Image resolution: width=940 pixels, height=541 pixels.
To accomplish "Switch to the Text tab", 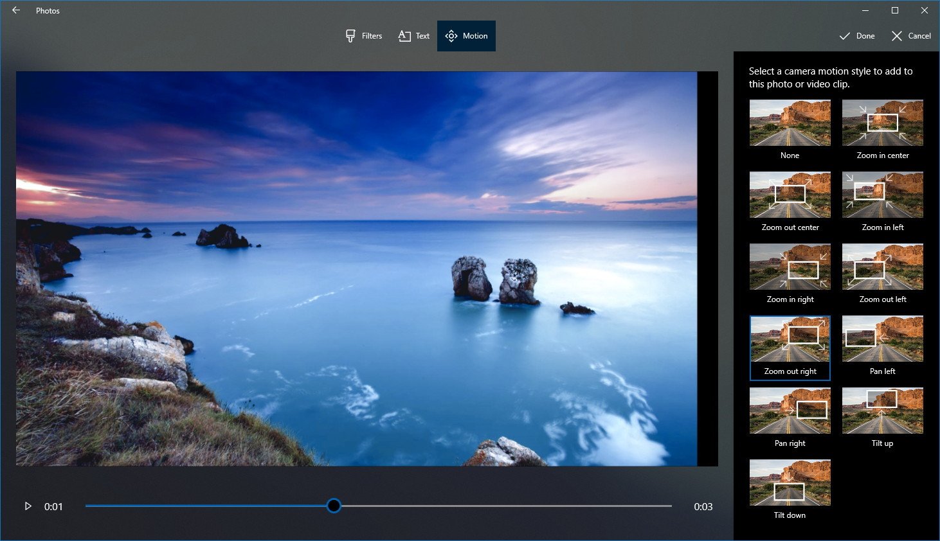I will (x=414, y=36).
